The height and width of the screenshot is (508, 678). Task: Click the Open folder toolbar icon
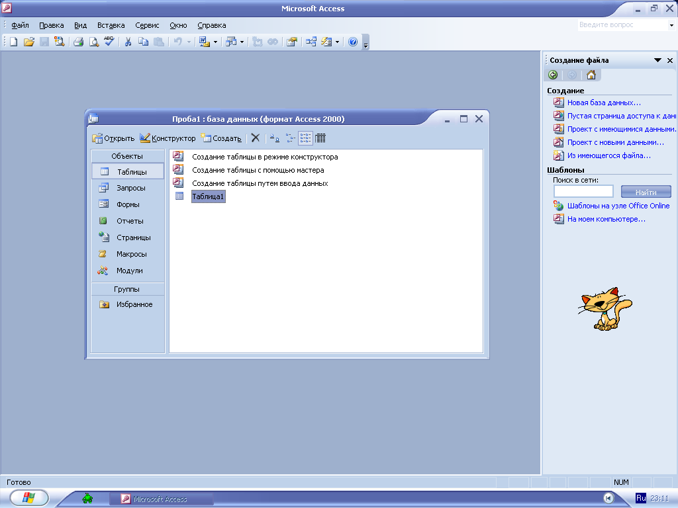click(29, 42)
